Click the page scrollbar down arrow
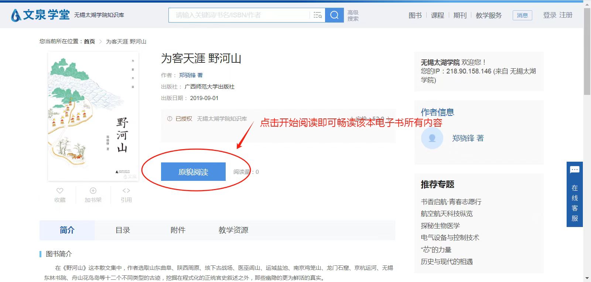Image resolution: width=591 pixels, height=282 pixels. tap(587, 278)
